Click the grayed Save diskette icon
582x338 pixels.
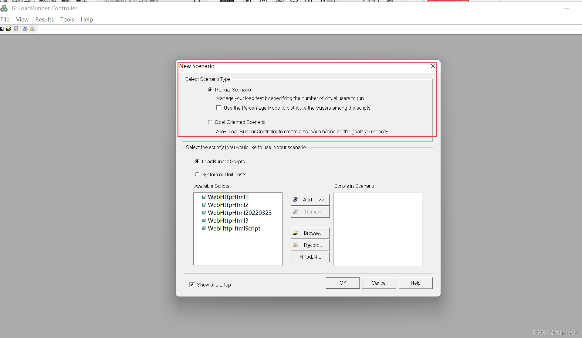click(x=16, y=29)
